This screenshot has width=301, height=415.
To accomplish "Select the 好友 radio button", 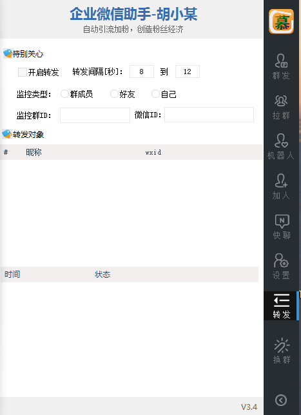I will (x=114, y=94).
